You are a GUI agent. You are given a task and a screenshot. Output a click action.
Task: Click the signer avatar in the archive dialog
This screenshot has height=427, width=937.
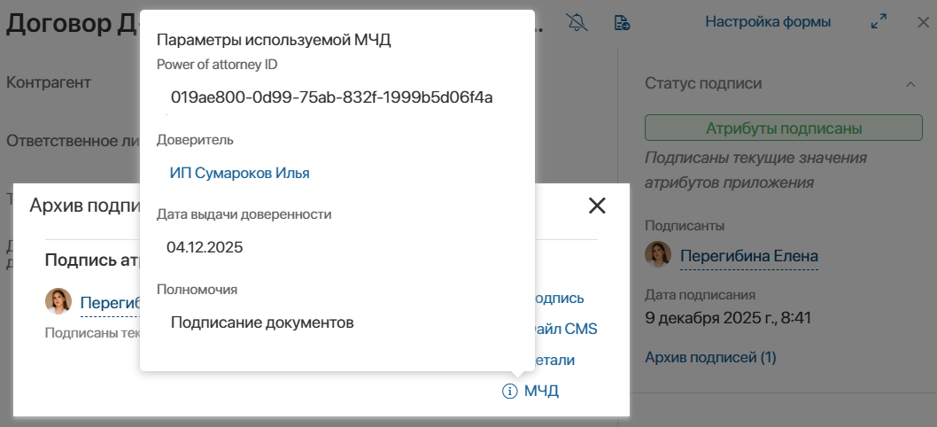tap(58, 301)
